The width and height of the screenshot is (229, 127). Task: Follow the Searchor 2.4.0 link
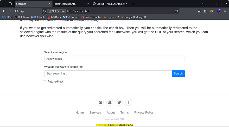[x=126, y=125]
